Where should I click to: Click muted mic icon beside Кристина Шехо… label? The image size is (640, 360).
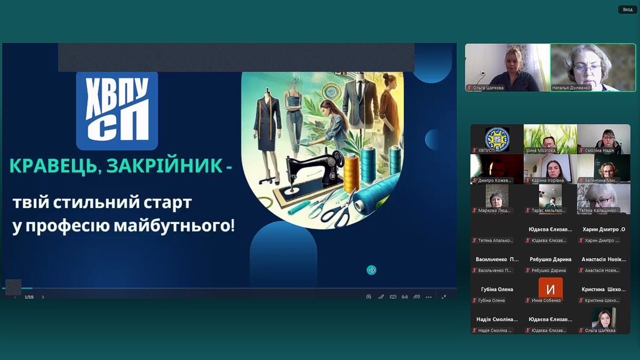581,300
